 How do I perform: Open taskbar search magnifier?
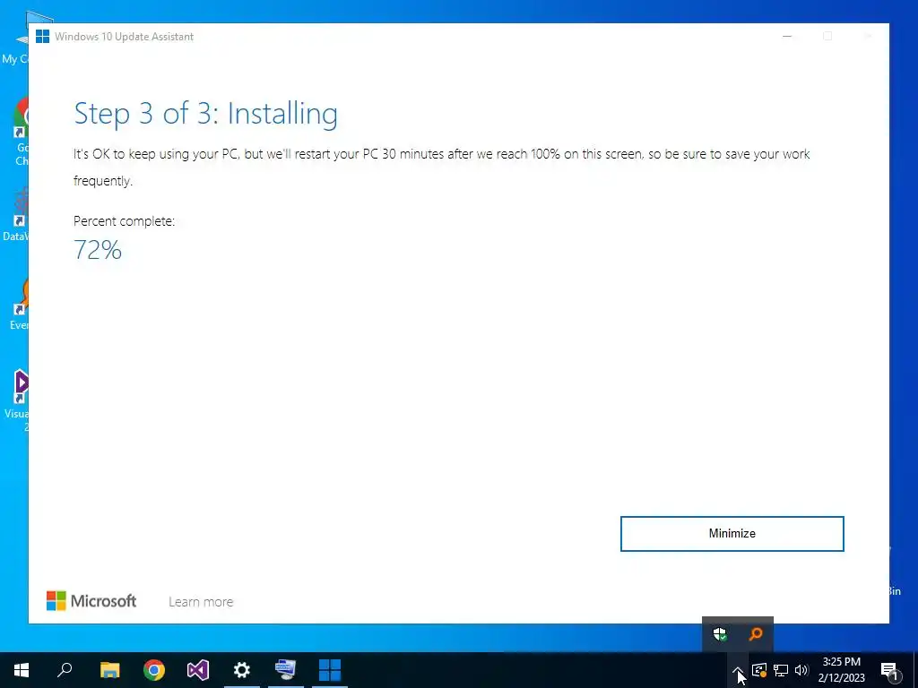coord(65,670)
